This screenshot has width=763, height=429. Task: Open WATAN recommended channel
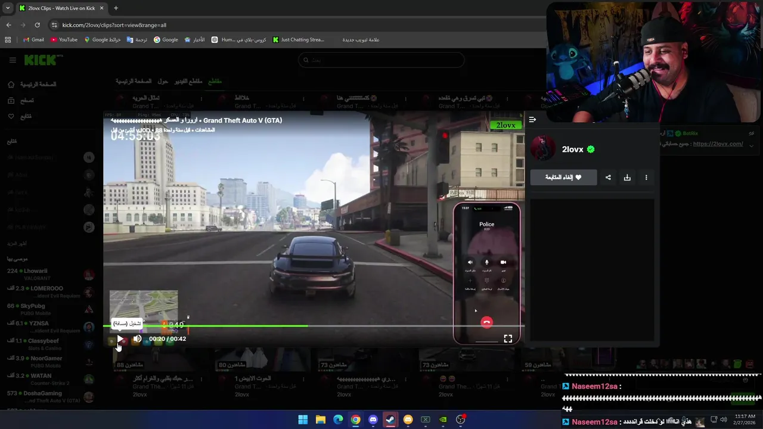tap(51, 379)
